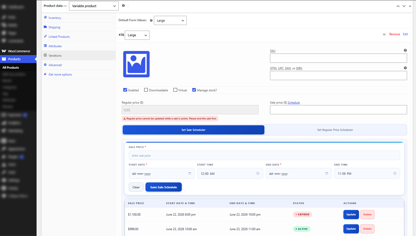
Task: Update the $999.00 active sale
Action: point(351,229)
